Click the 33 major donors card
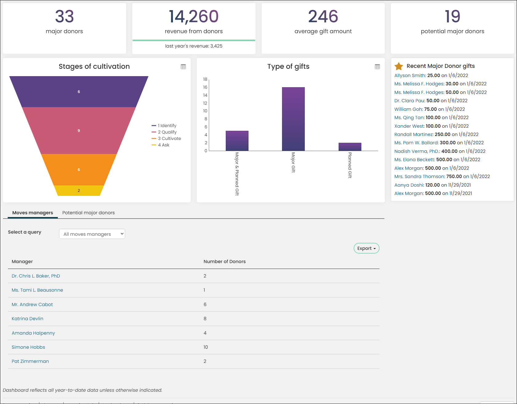 point(64,29)
